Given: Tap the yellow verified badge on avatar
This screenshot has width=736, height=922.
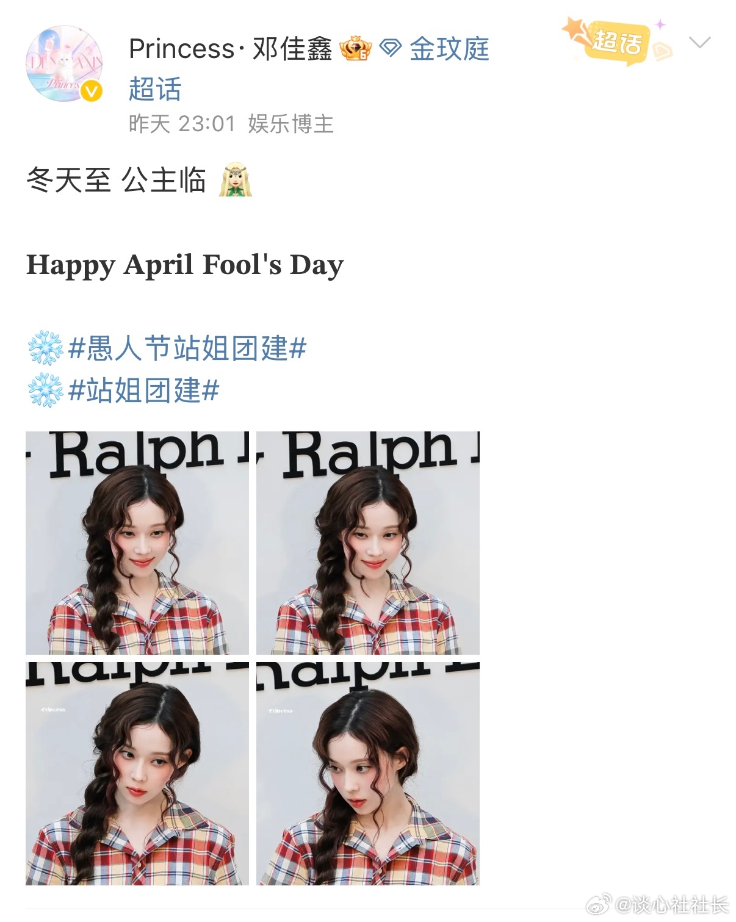Looking at the screenshot, I should [x=92, y=91].
